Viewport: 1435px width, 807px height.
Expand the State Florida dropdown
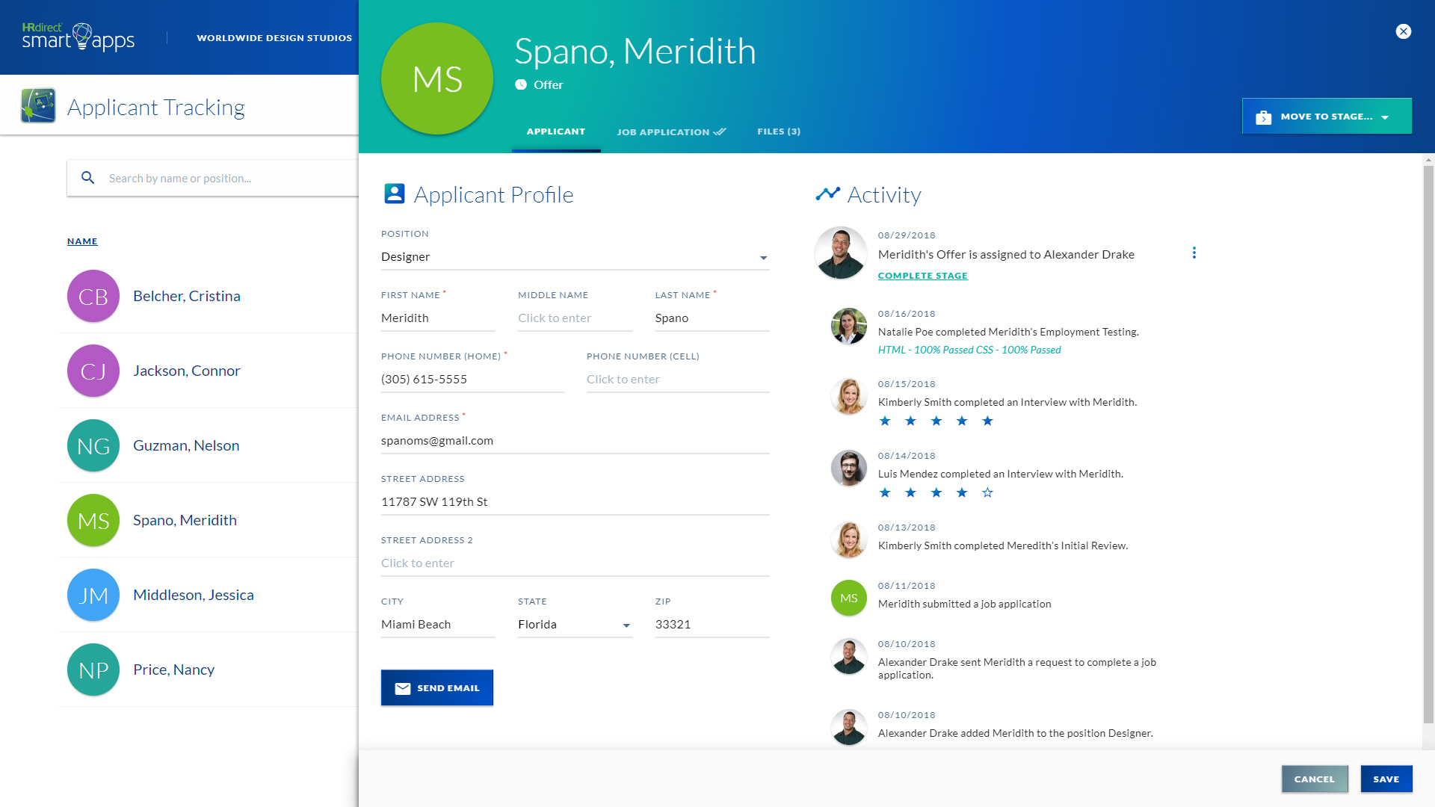coord(627,624)
